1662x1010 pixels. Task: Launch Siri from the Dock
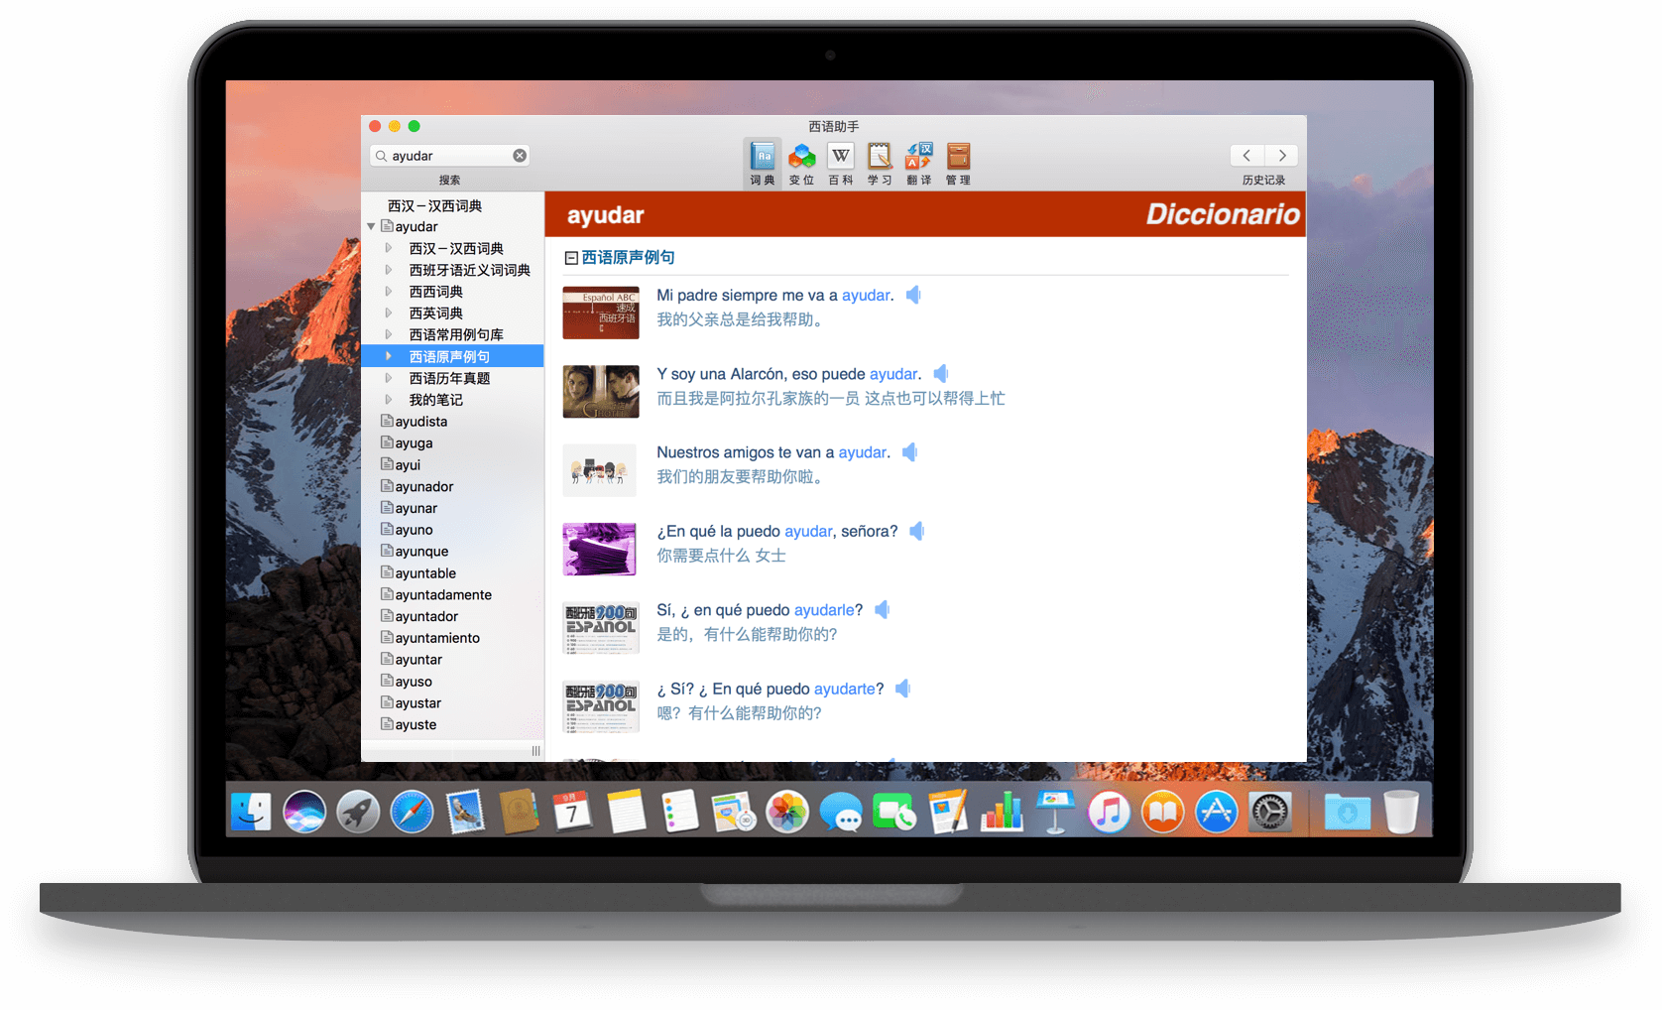click(x=304, y=812)
